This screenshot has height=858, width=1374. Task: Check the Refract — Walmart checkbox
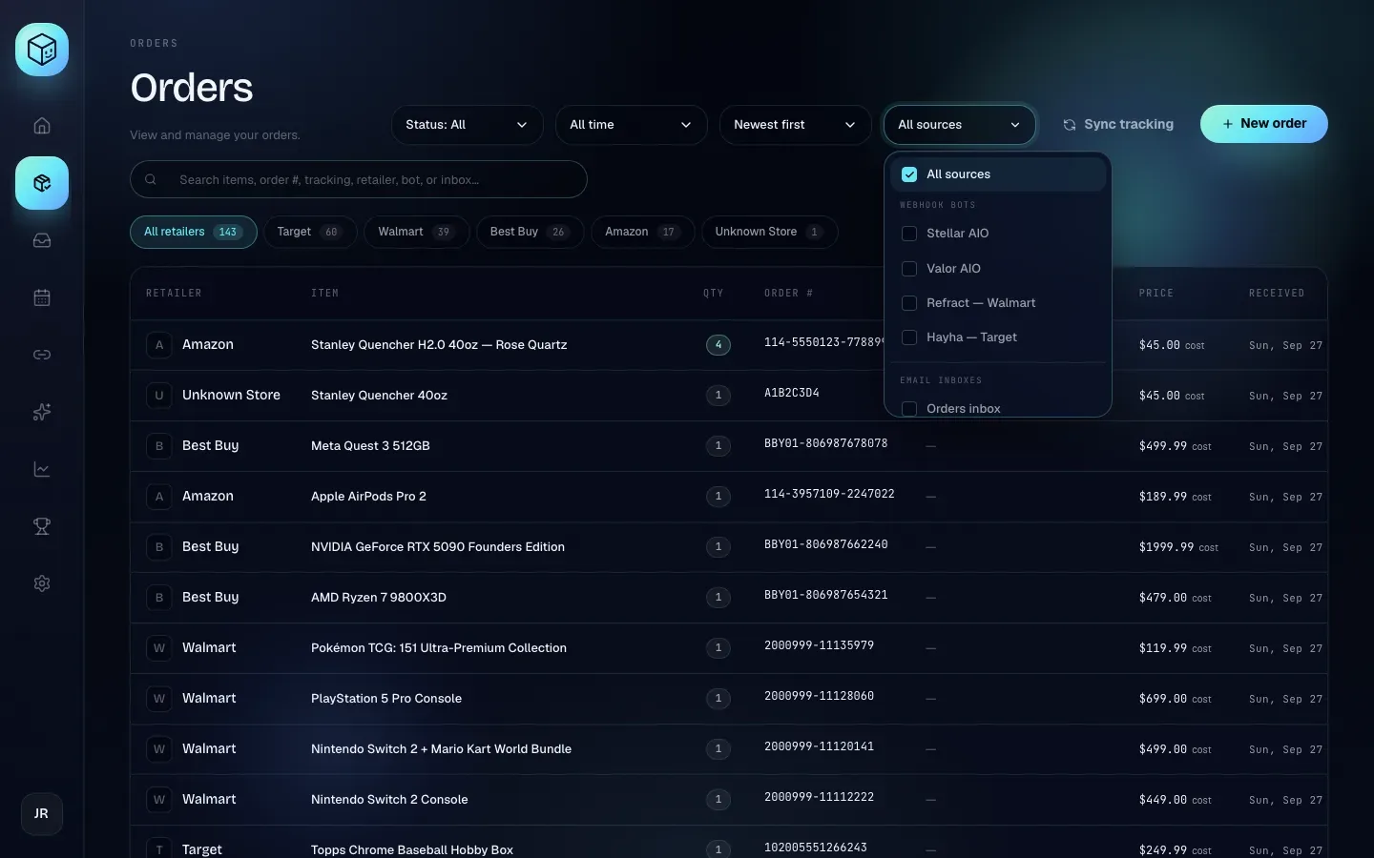pyautogui.click(x=909, y=303)
